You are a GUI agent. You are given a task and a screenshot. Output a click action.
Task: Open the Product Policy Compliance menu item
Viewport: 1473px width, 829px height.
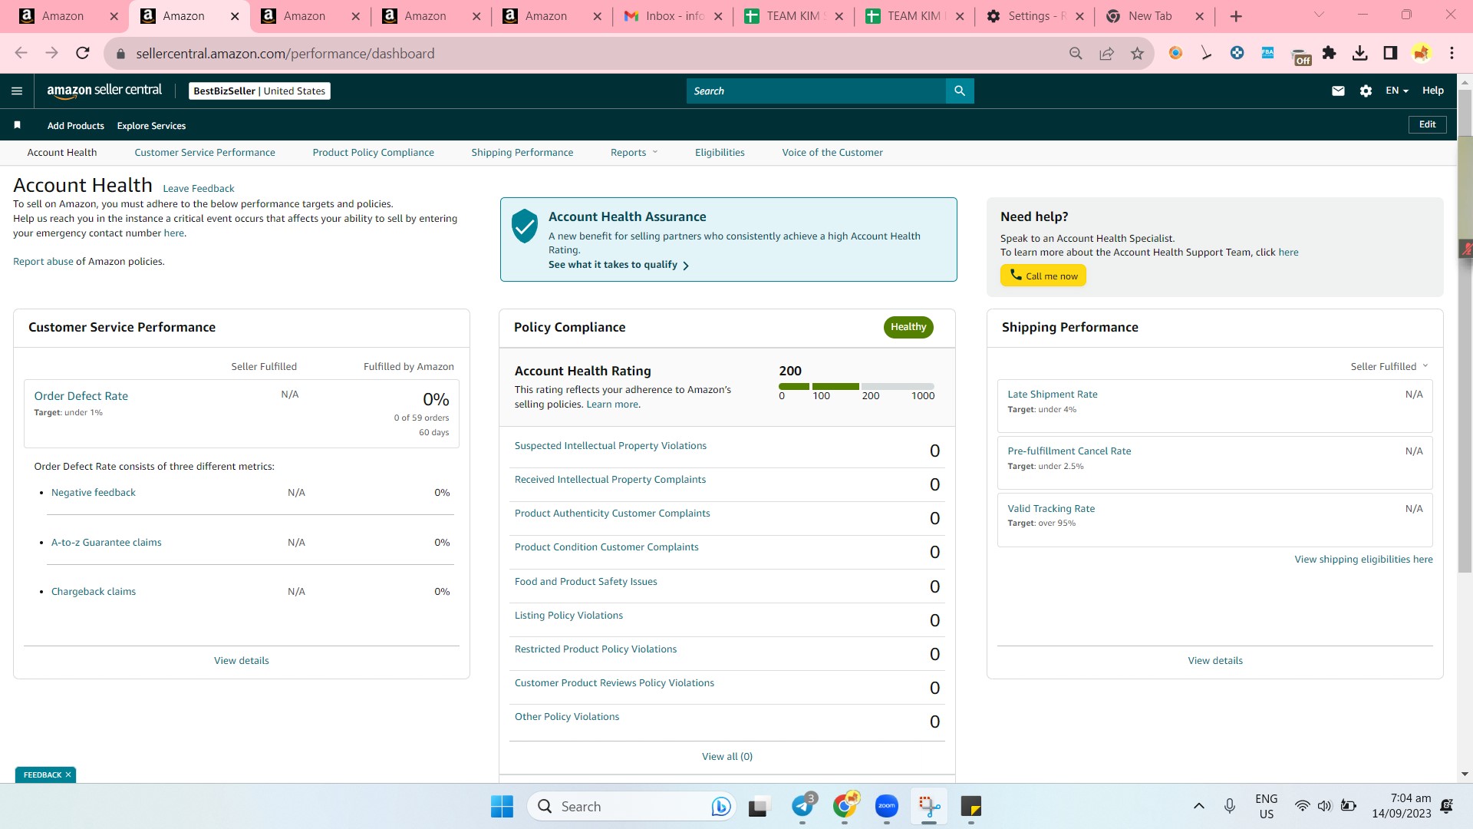click(373, 152)
